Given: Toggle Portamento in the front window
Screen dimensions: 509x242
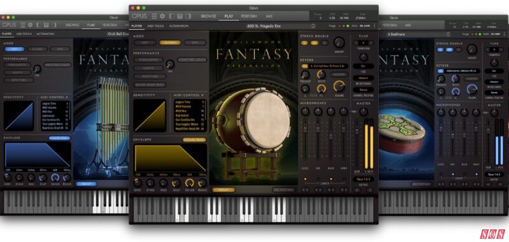Looking at the screenshot, I should (148, 60).
